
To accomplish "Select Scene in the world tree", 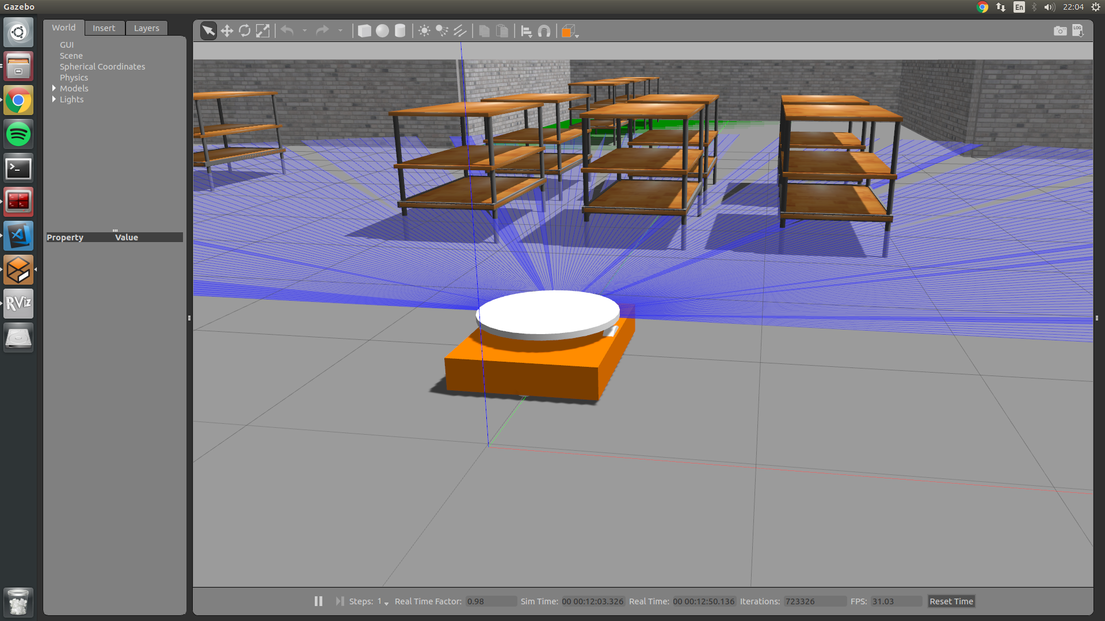I will tap(71, 56).
